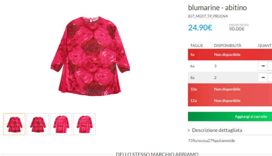This screenshot has height=156, width=272.
Task: Click the product code BJ7_MG07_59_PRUGNA
Action: (208, 16)
